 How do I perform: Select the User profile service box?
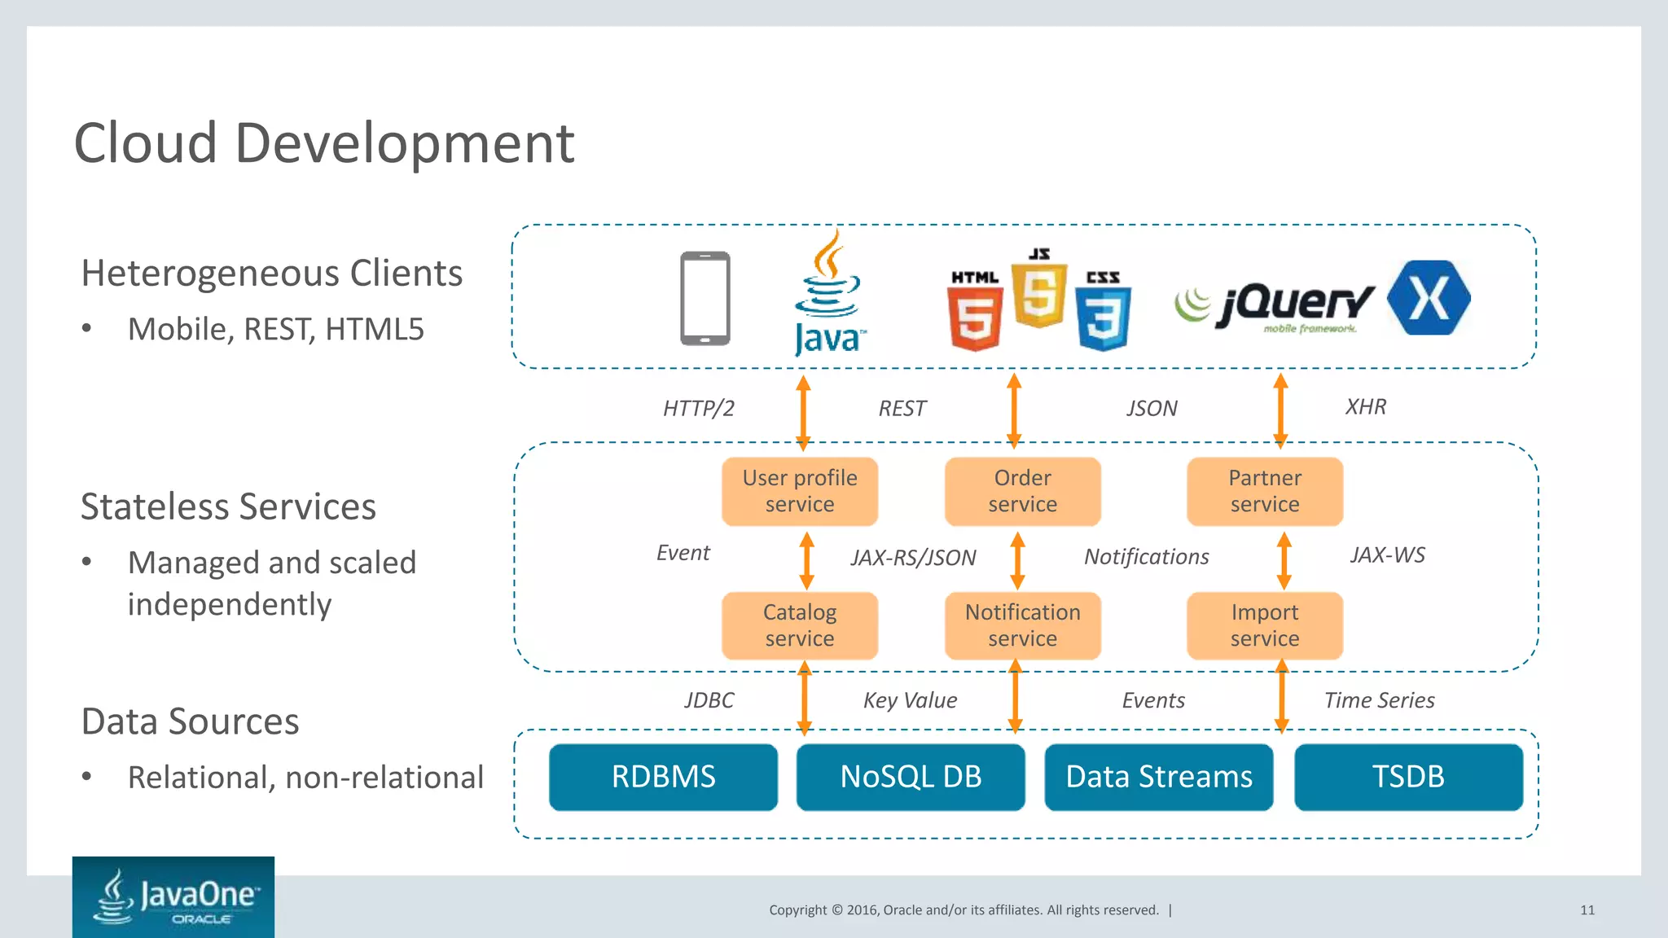(x=800, y=491)
